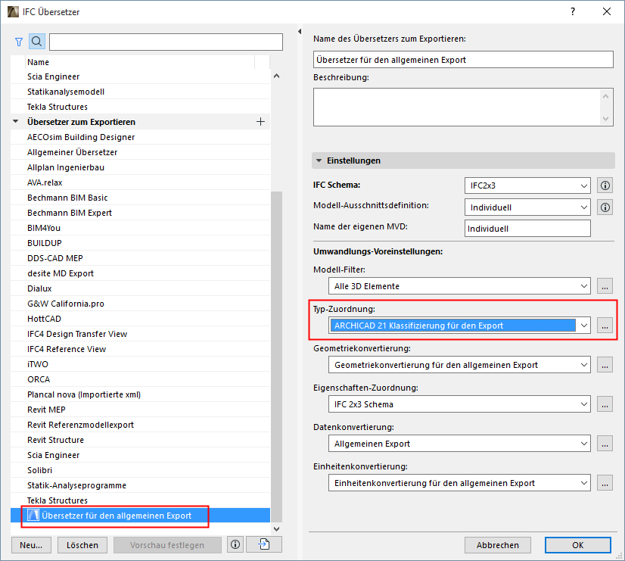The width and height of the screenshot is (625, 561).
Task: Select AECOsim Building Designer translator
Action: (x=140, y=137)
